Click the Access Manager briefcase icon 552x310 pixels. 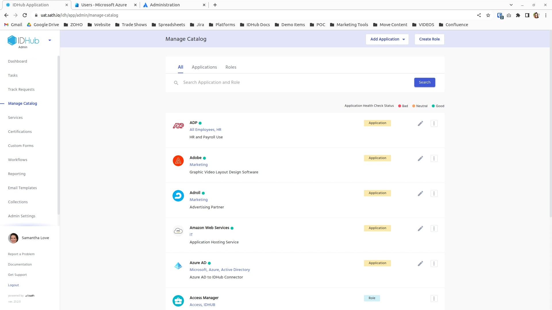pyautogui.click(x=178, y=301)
